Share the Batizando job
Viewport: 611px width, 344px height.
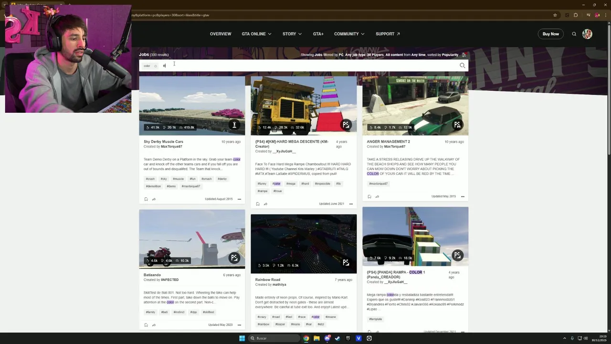(154, 325)
